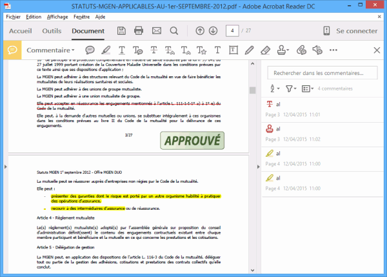This screenshot has width=387, height=277.
Task: Click the document scrollbar down arrow
Action: click(252, 270)
